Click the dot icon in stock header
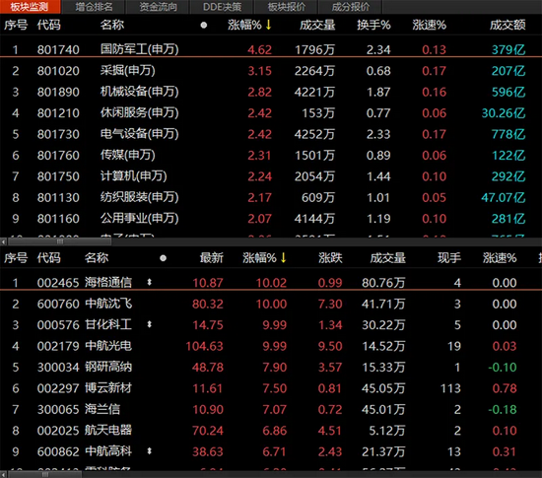This screenshot has width=542, height=478. click(164, 258)
